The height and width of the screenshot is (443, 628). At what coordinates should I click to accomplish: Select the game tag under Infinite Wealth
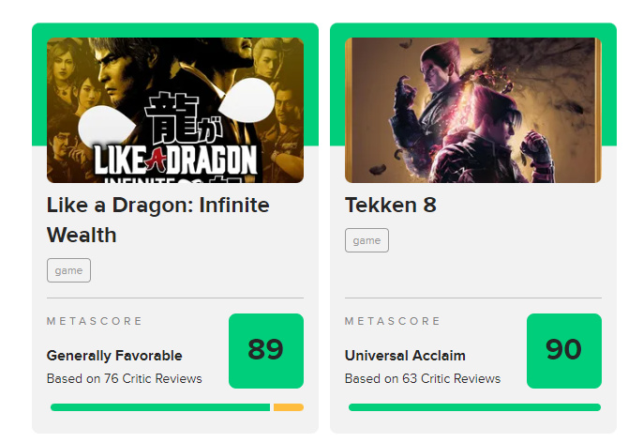point(68,270)
